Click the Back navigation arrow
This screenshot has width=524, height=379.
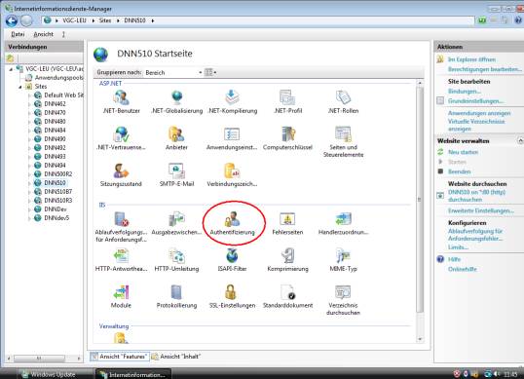coord(12,20)
